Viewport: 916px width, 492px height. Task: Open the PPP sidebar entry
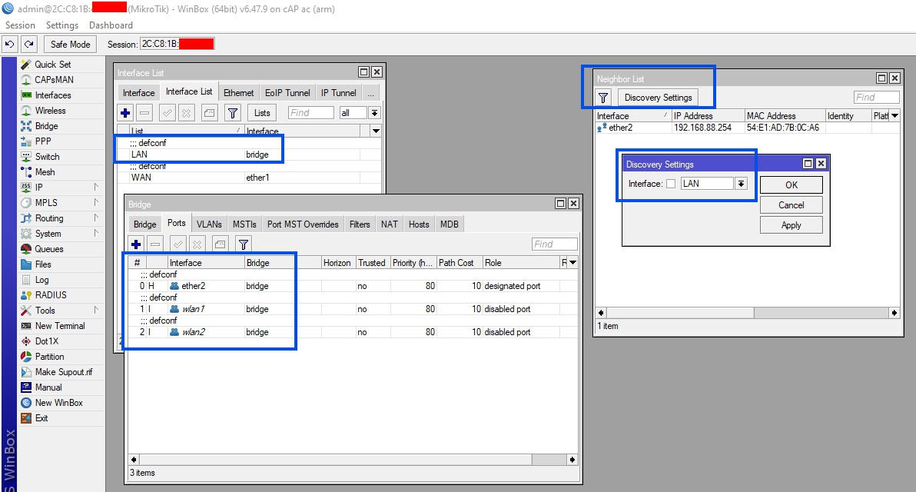pyautogui.click(x=42, y=141)
